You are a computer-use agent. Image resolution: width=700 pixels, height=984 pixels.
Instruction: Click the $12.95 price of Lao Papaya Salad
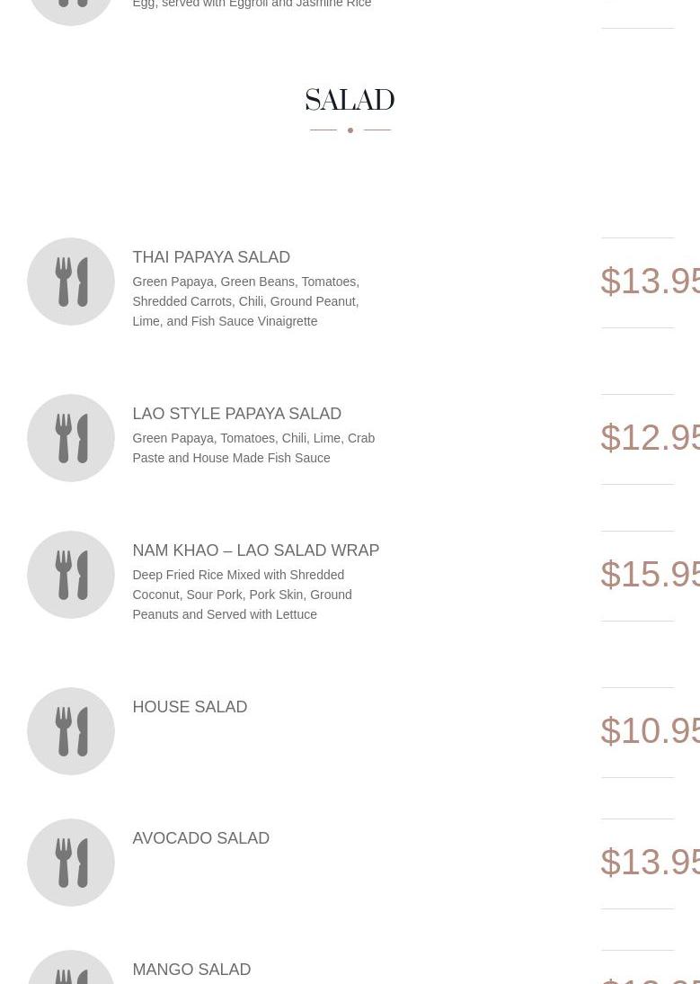click(x=650, y=438)
